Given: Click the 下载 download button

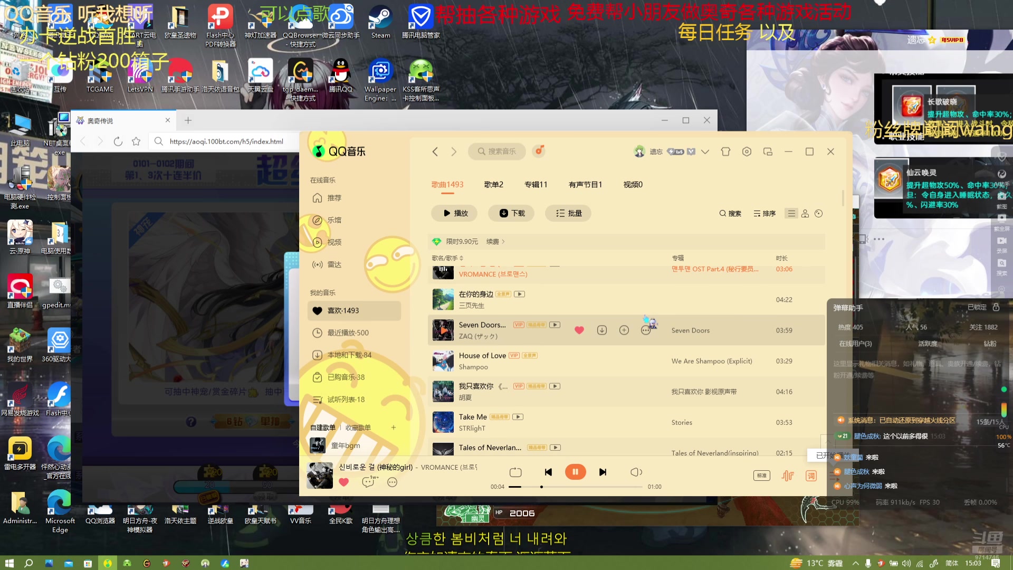Looking at the screenshot, I should (x=512, y=213).
